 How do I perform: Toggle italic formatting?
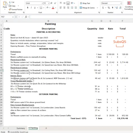click(31, 8)
